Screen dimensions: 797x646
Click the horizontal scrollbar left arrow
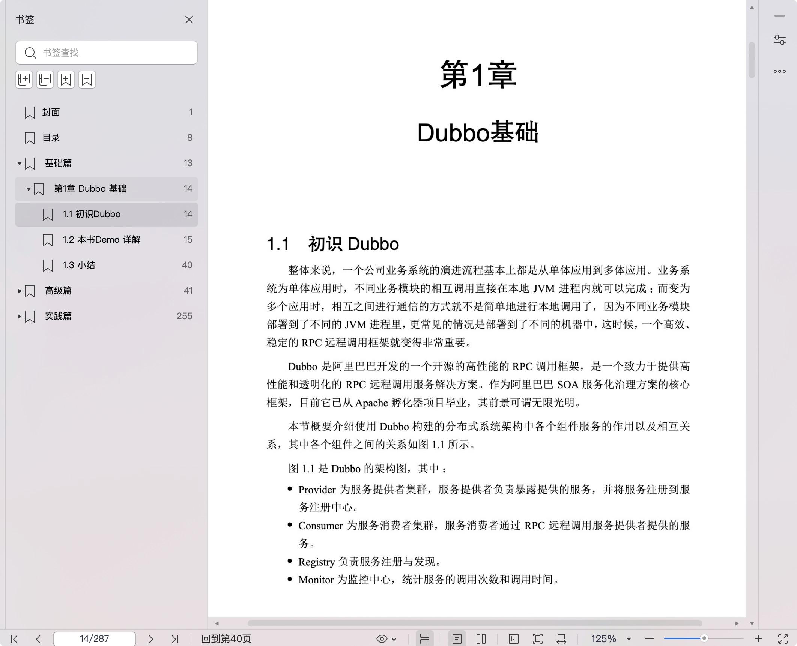tap(217, 623)
